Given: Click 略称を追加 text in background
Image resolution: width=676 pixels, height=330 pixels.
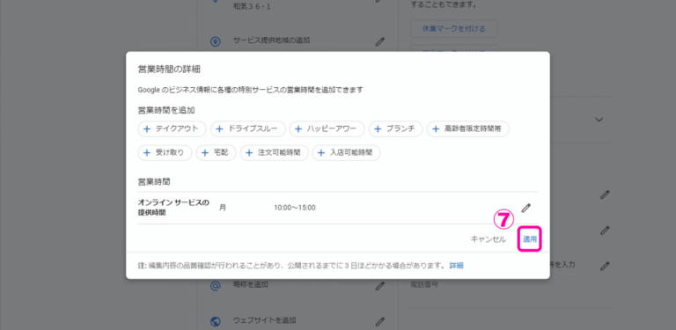Looking at the screenshot, I should pos(251,284).
